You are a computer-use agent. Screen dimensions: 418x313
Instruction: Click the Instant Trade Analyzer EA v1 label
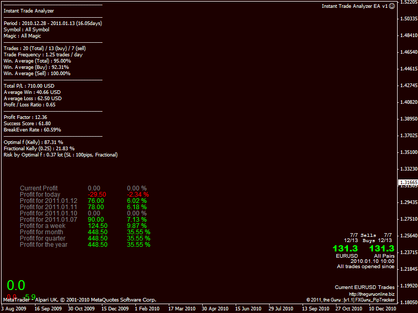[354, 6]
